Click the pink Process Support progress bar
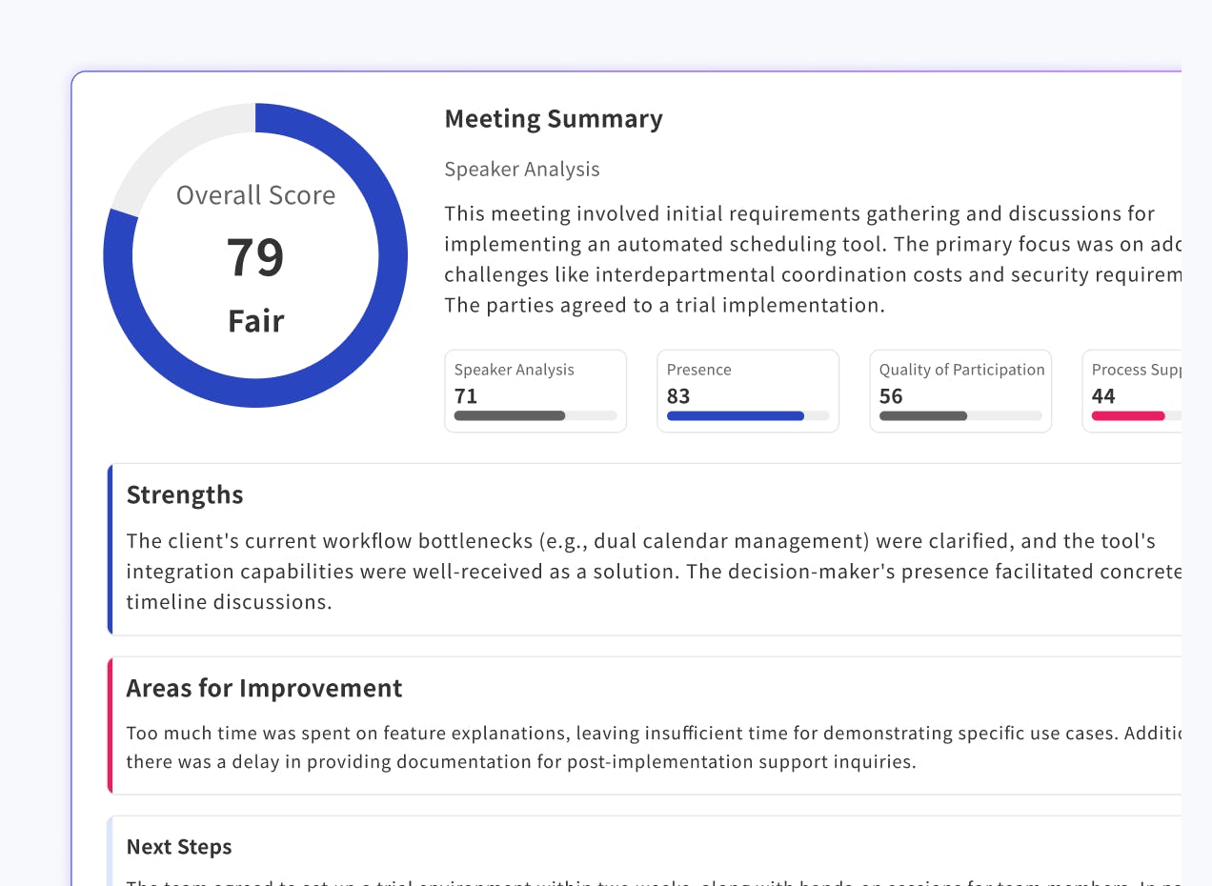This screenshot has width=1212, height=886. pyautogui.click(x=1129, y=415)
